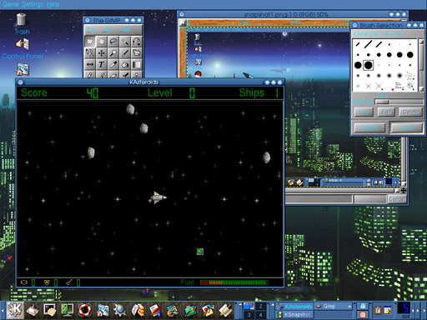
Task: Click the Edit button in Brush Selection
Action: click(387, 112)
